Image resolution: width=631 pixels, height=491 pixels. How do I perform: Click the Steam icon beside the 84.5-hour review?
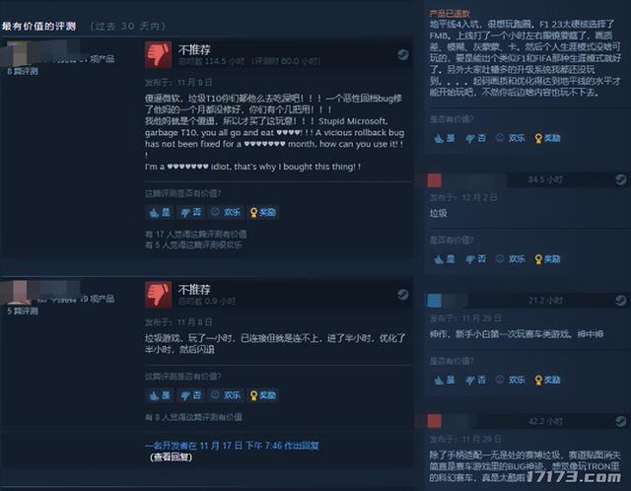tap(620, 179)
